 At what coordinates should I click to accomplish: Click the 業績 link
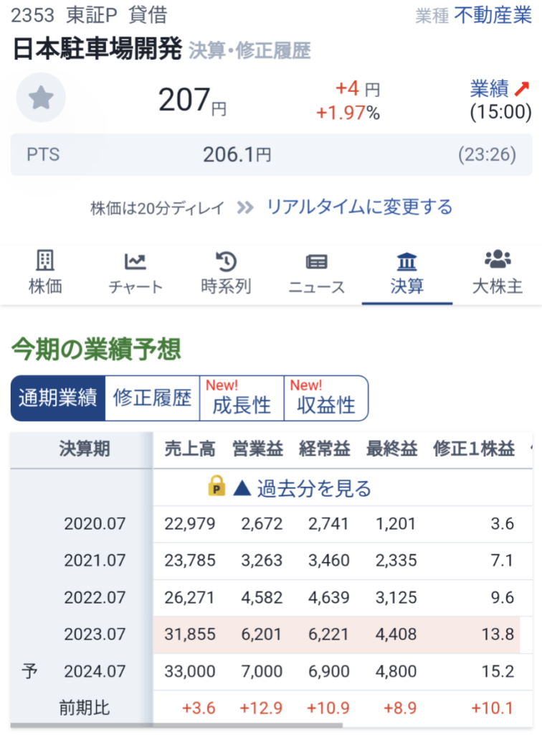tap(490, 89)
